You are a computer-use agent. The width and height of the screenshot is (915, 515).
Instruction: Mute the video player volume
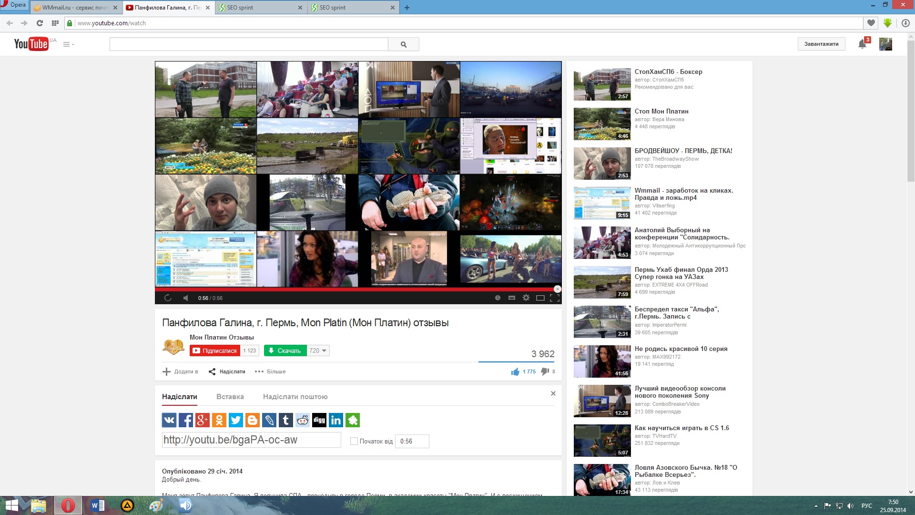click(x=186, y=298)
